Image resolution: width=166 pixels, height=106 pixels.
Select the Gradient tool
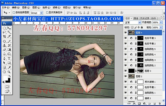(x=9, y=50)
